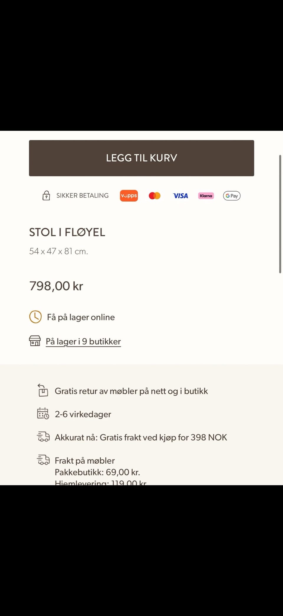Screen dimensions: 283x616
Task: Click the 798,00 kr price
Action: pos(56,286)
